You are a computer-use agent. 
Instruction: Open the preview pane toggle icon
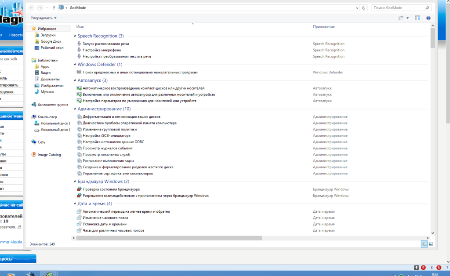417,18
